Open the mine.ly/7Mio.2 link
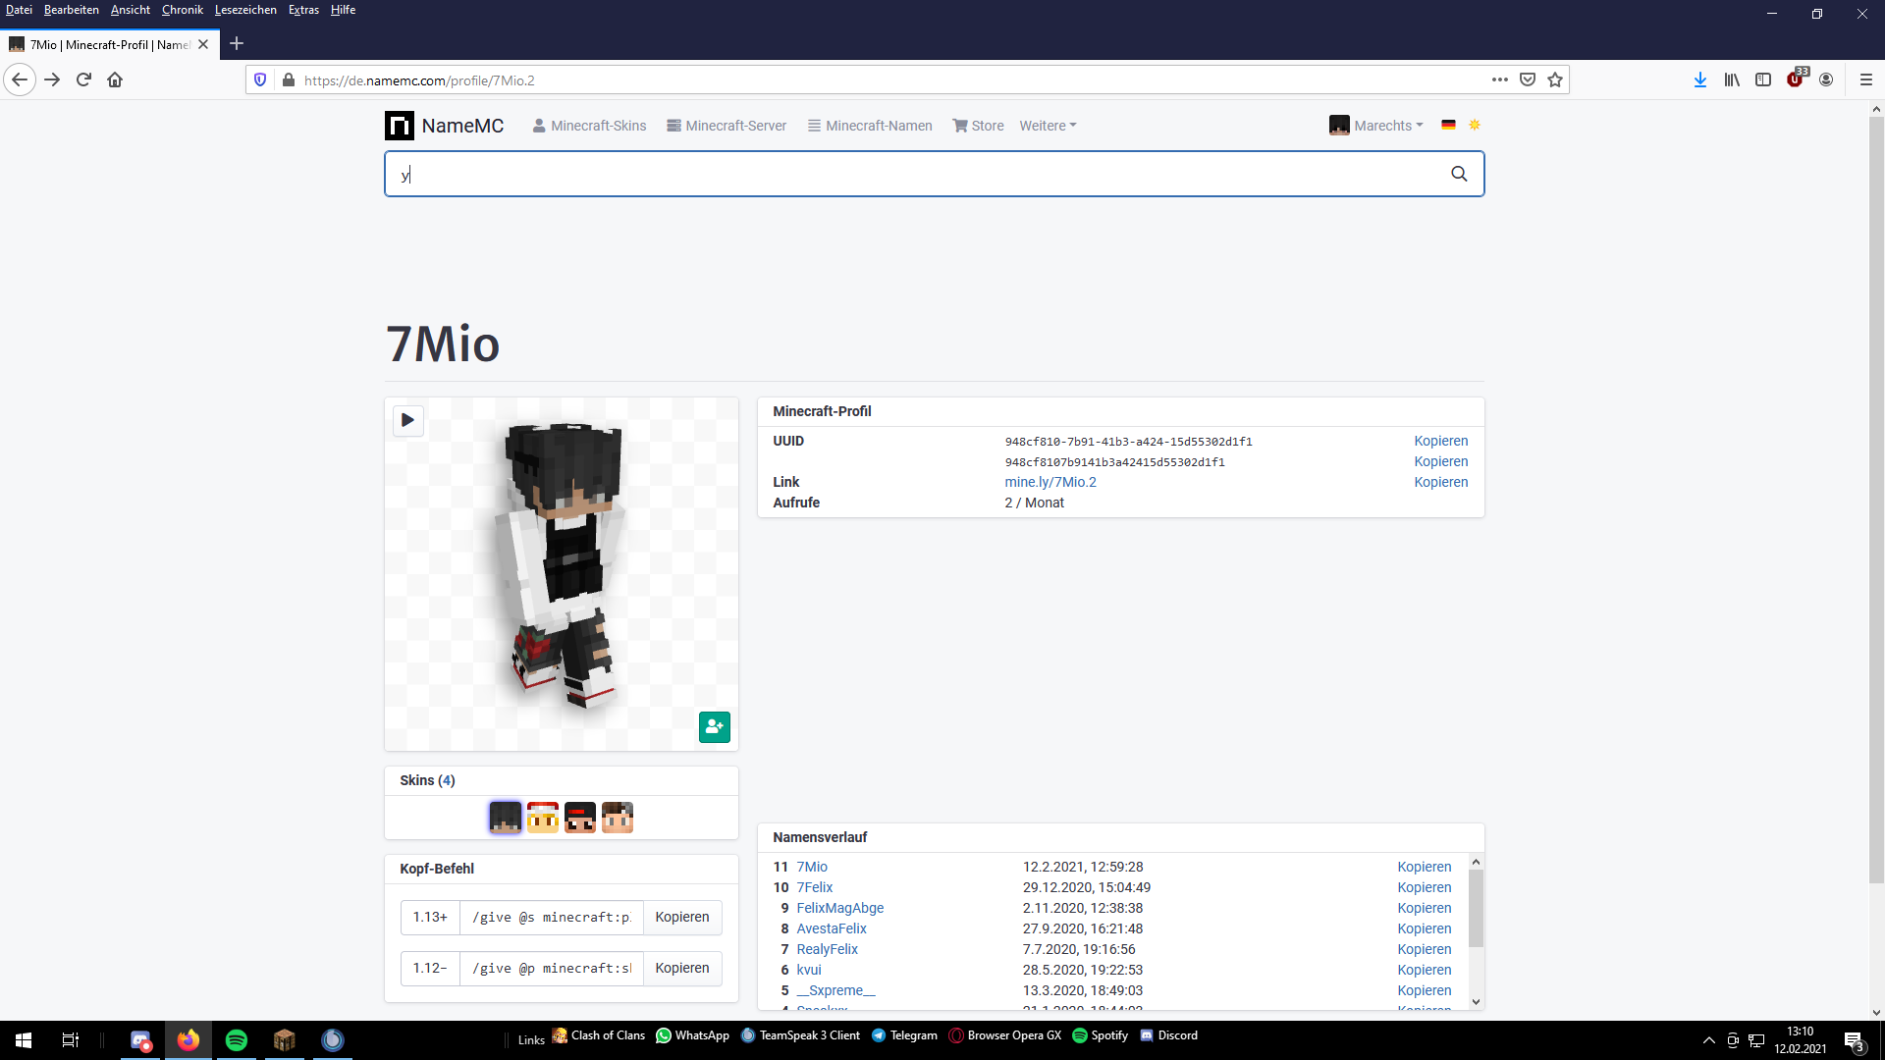 [x=1050, y=482]
